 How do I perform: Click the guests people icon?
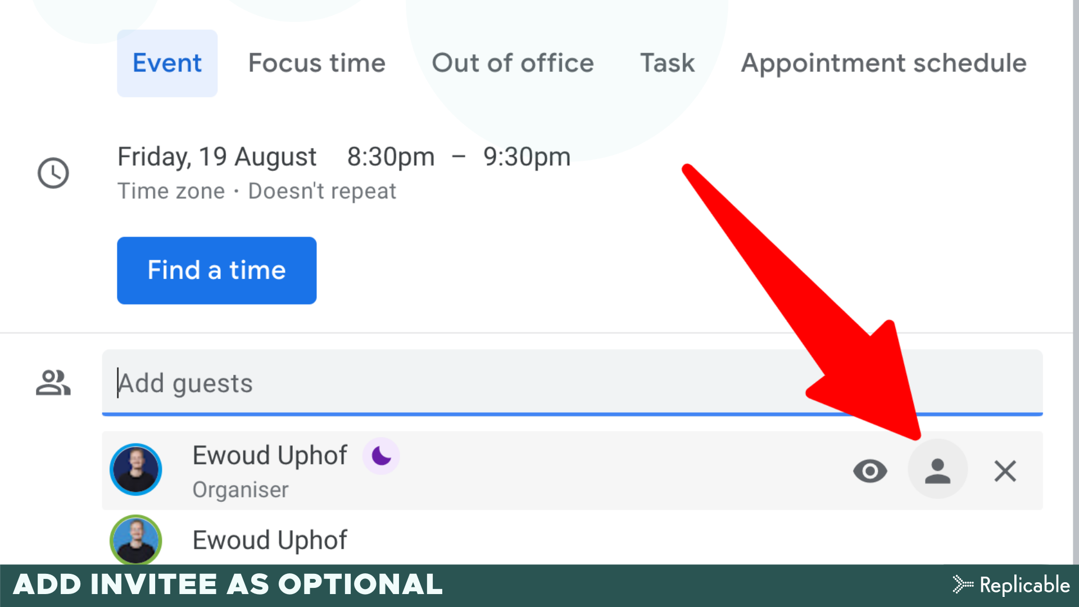click(53, 383)
